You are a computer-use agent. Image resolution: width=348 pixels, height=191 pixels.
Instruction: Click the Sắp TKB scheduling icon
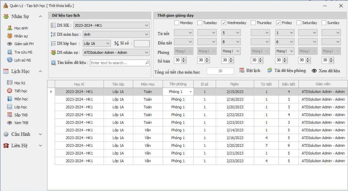[10, 115]
